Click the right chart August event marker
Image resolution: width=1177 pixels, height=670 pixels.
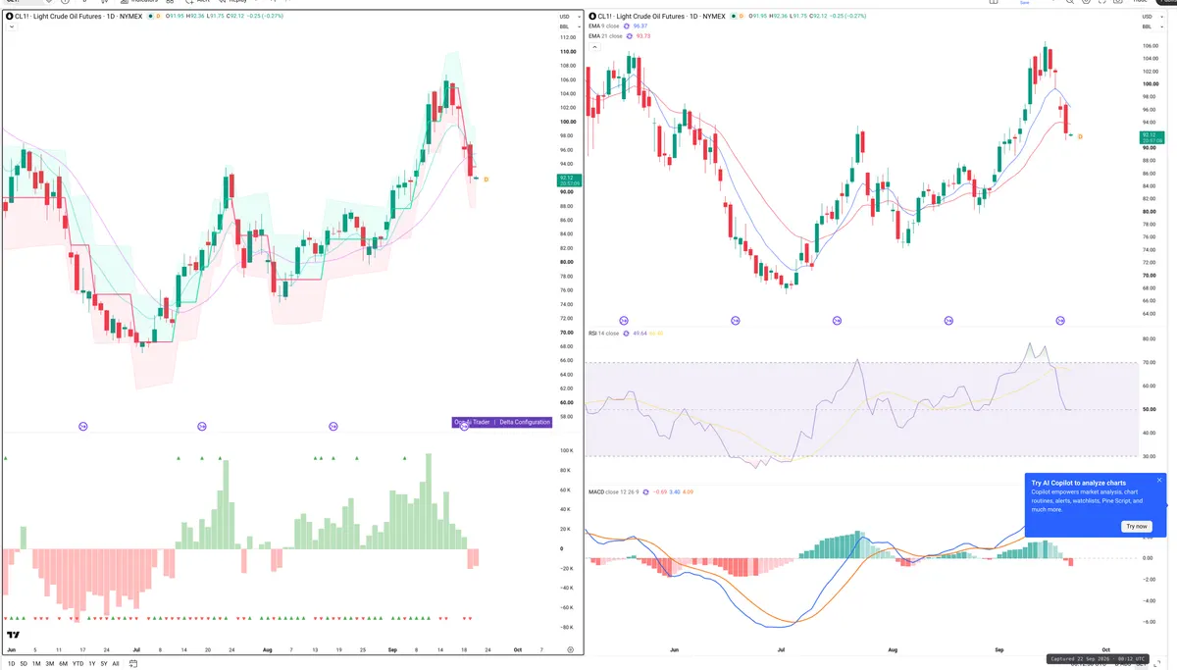tap(948, 321)
